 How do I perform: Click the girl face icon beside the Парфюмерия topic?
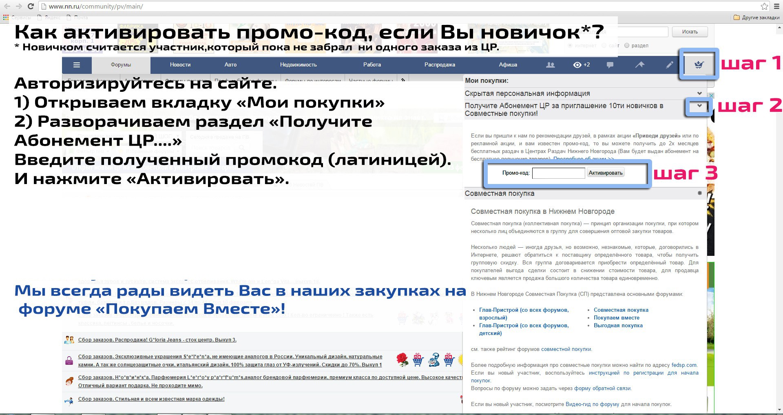[69, 382]
